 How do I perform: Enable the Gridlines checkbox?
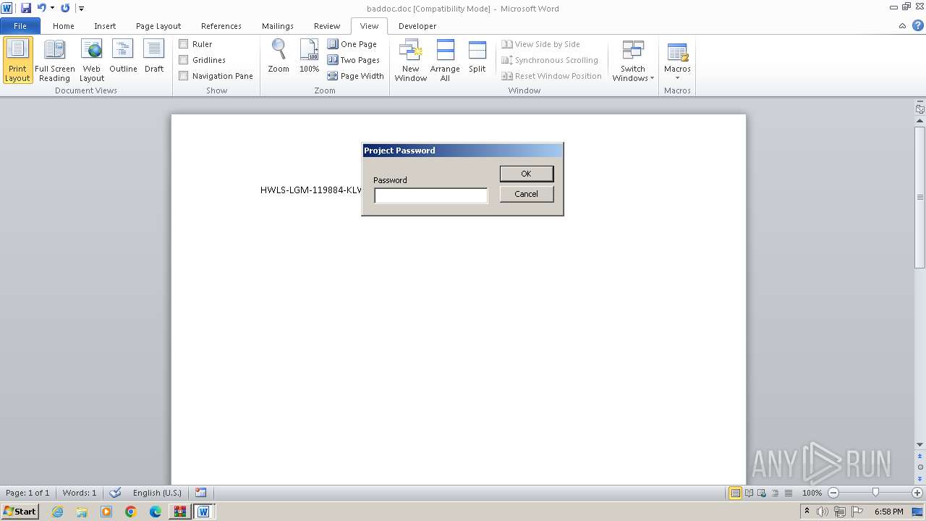pyautogui.click(x=184, y=60)
